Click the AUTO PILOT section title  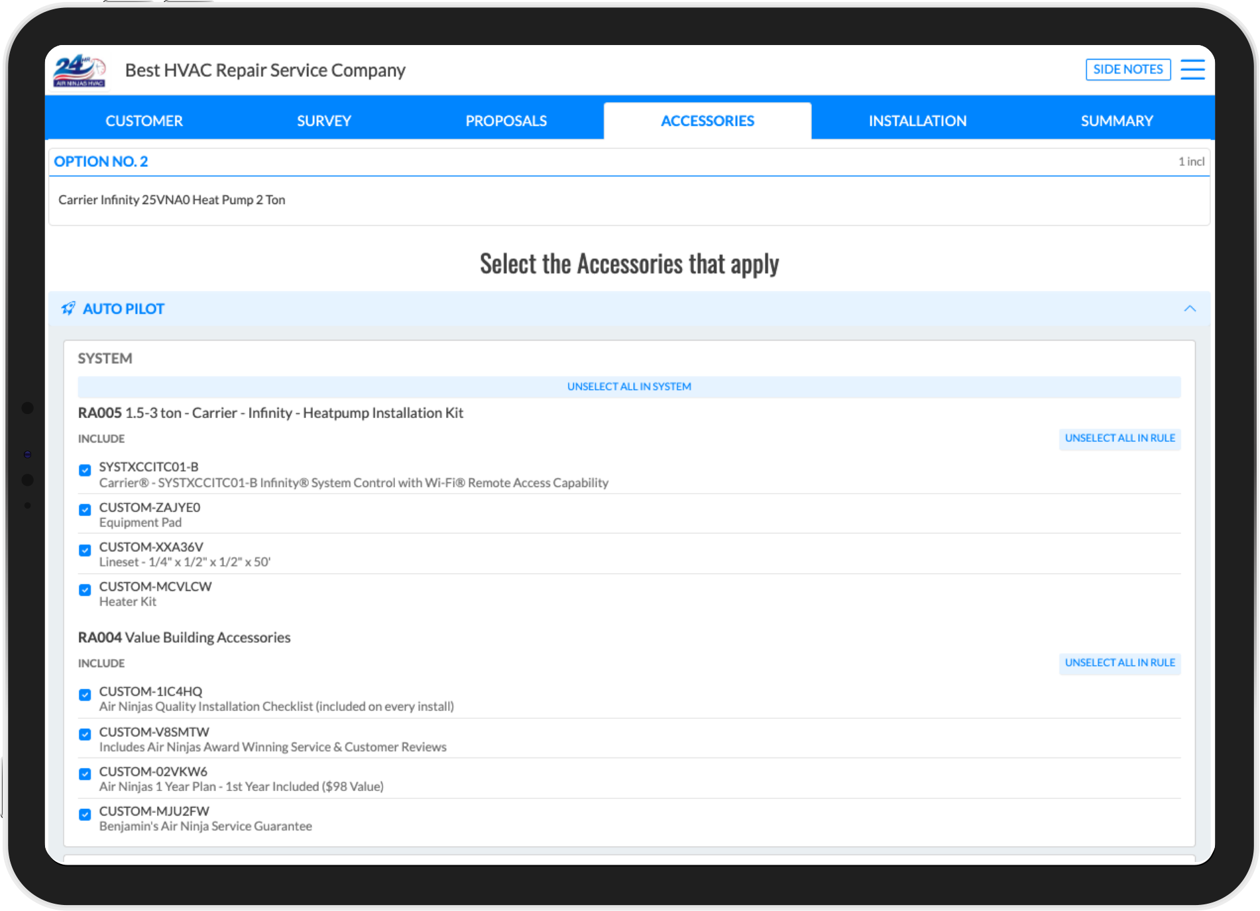point(123,309)
